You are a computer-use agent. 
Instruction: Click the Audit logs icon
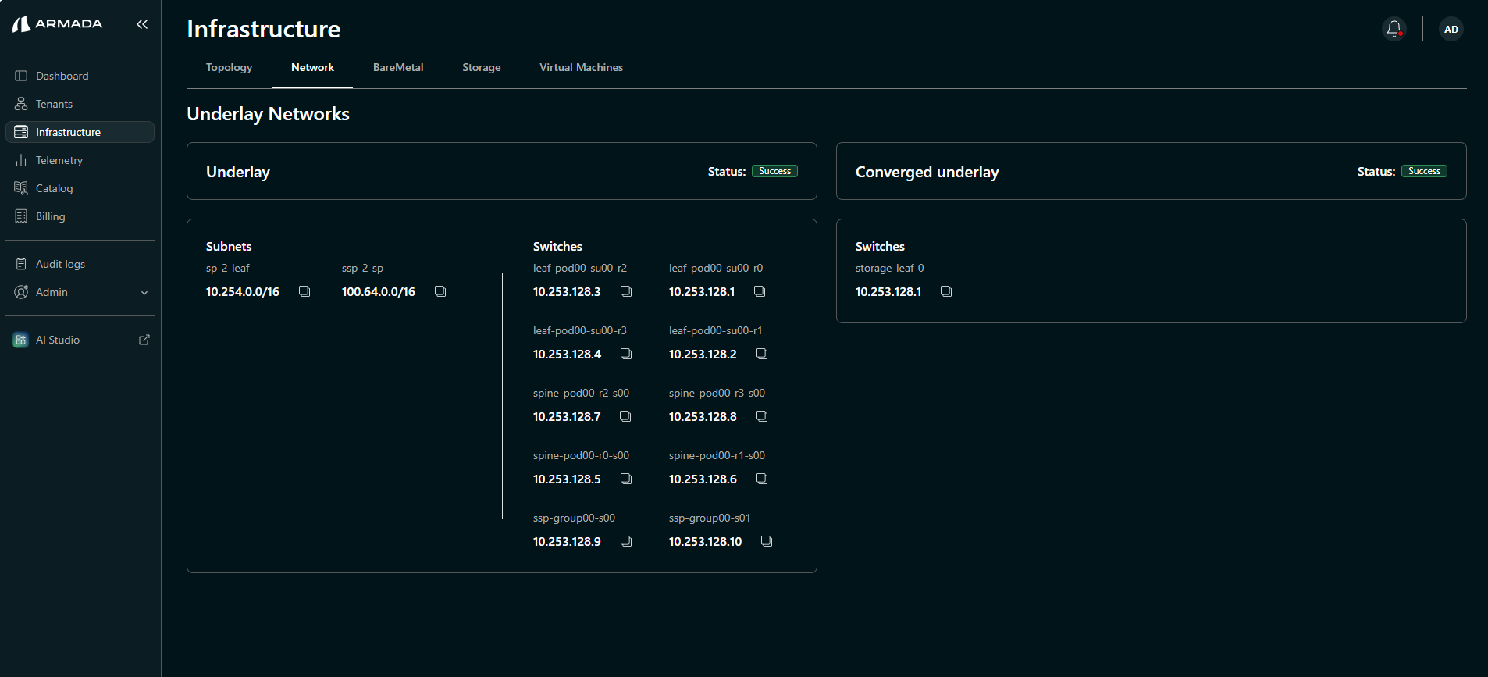[21, 264]
